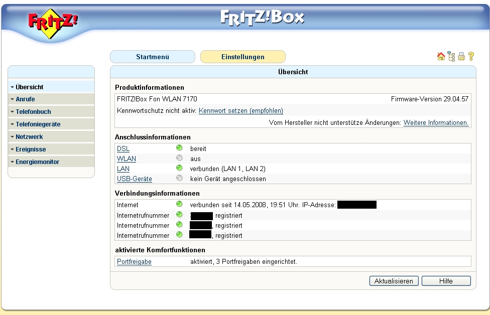Expand the Netzwerk sidebar section
Image resolution: width=490 pixels, height=315 pixels.
coord(29,137)
